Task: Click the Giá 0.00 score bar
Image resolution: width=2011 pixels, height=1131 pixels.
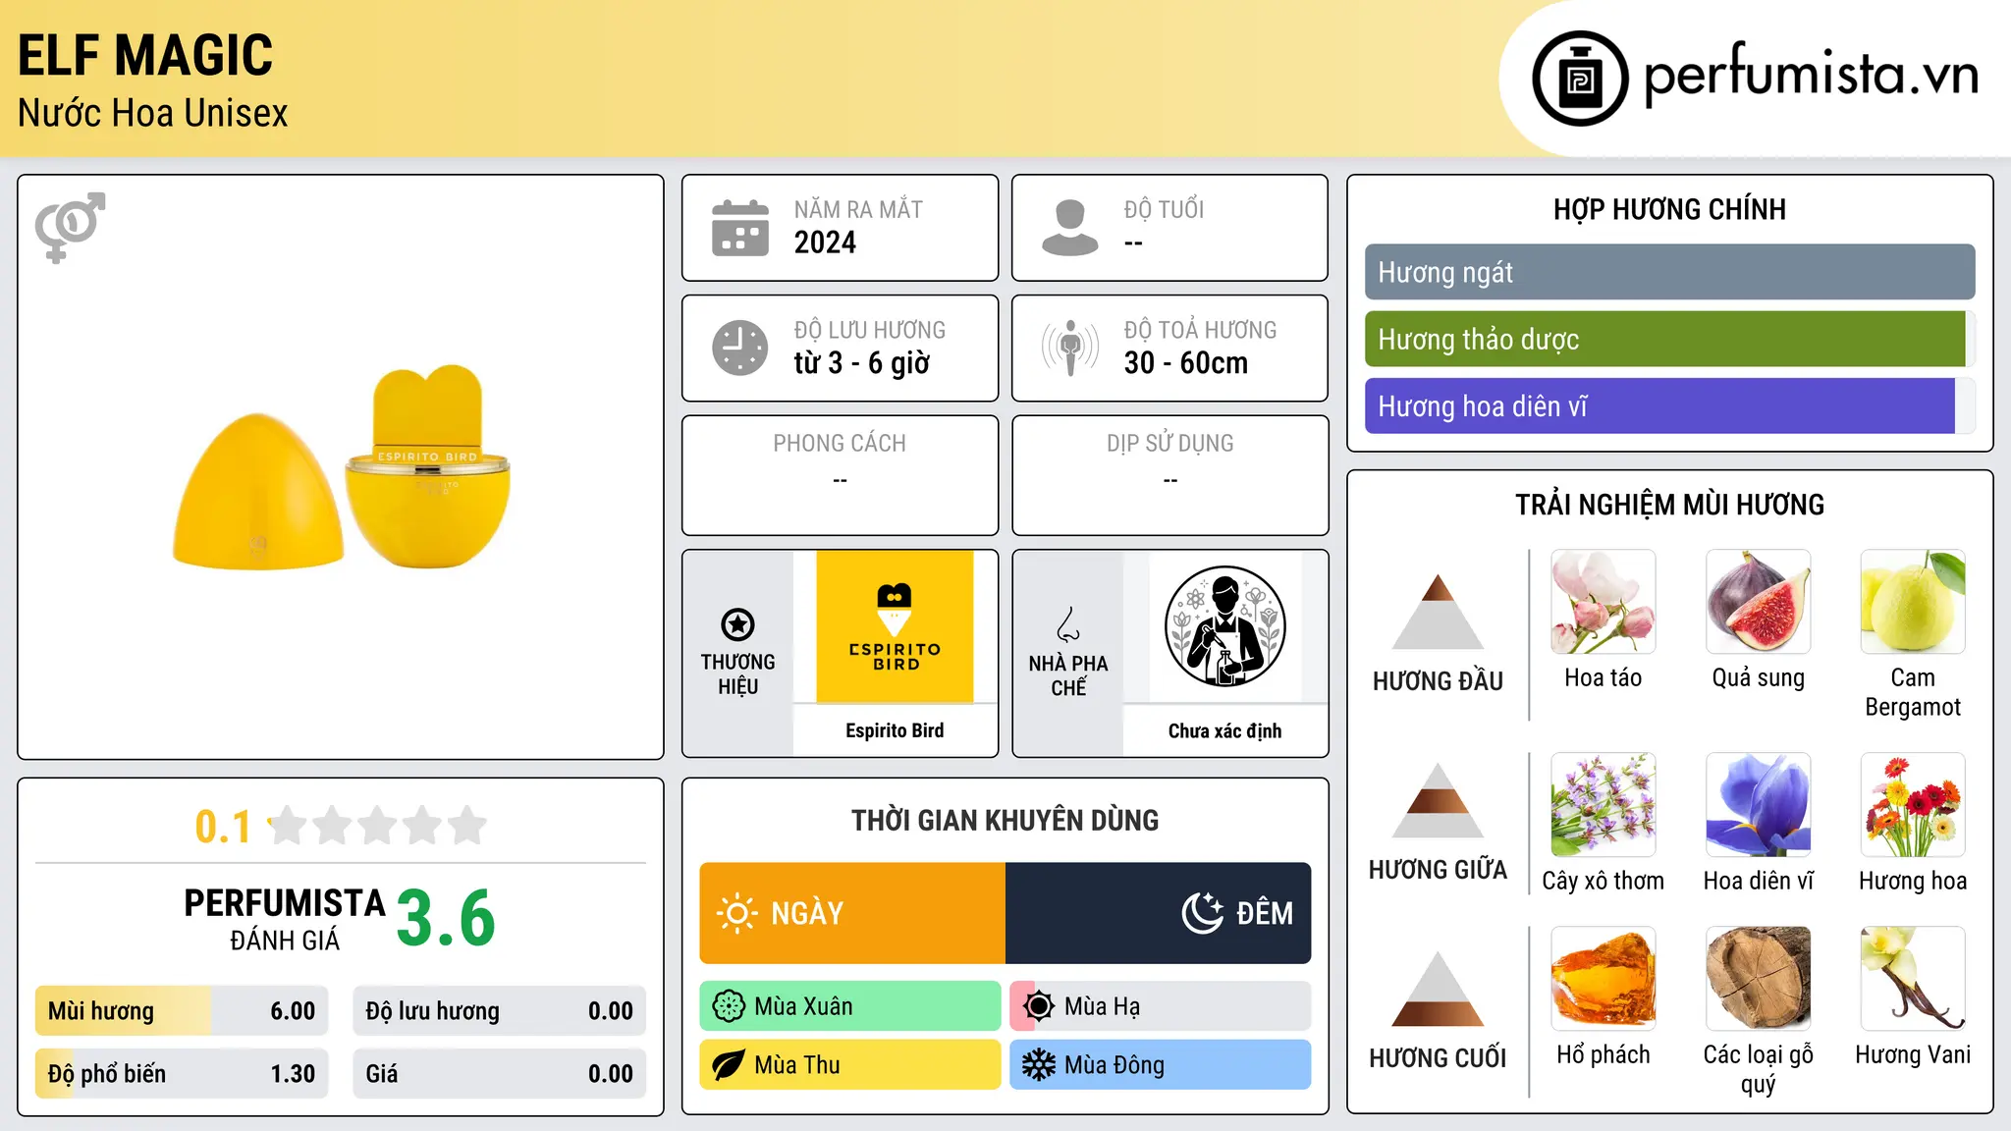Action: (500, 1073)
